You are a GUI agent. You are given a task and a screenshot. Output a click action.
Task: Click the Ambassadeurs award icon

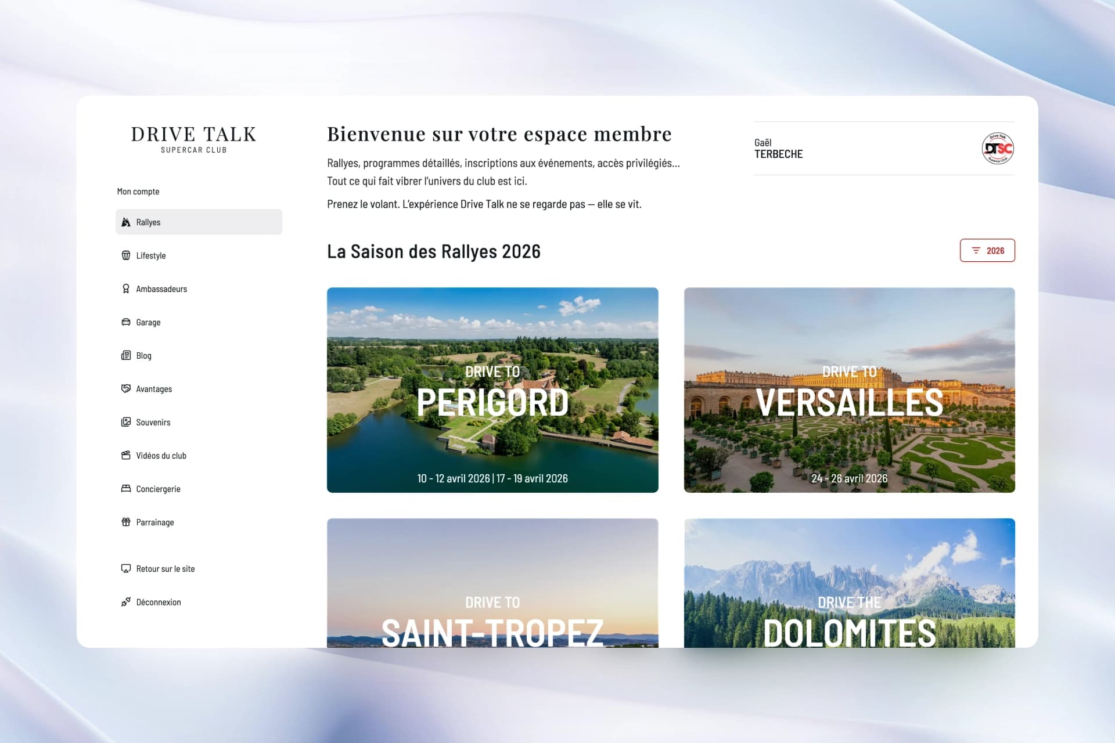125,288
